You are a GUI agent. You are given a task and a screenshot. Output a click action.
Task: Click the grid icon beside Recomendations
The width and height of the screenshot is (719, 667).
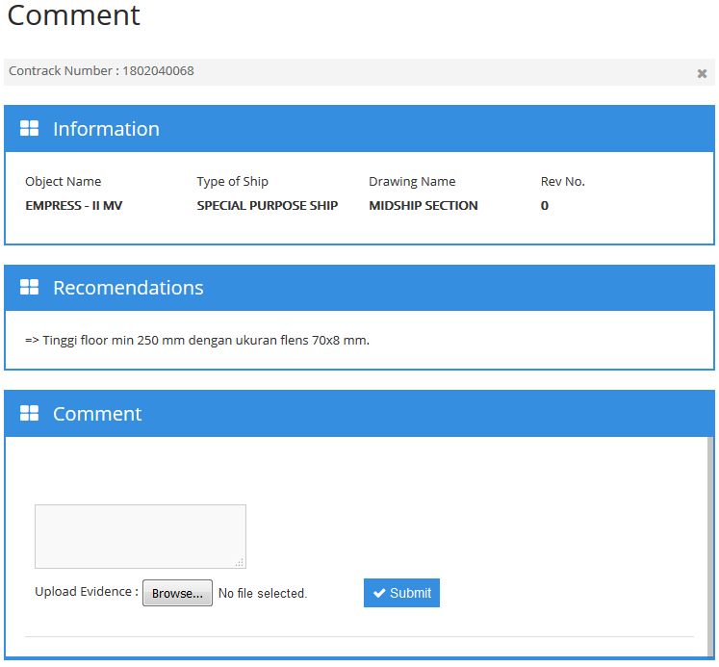tap(29, 288)
